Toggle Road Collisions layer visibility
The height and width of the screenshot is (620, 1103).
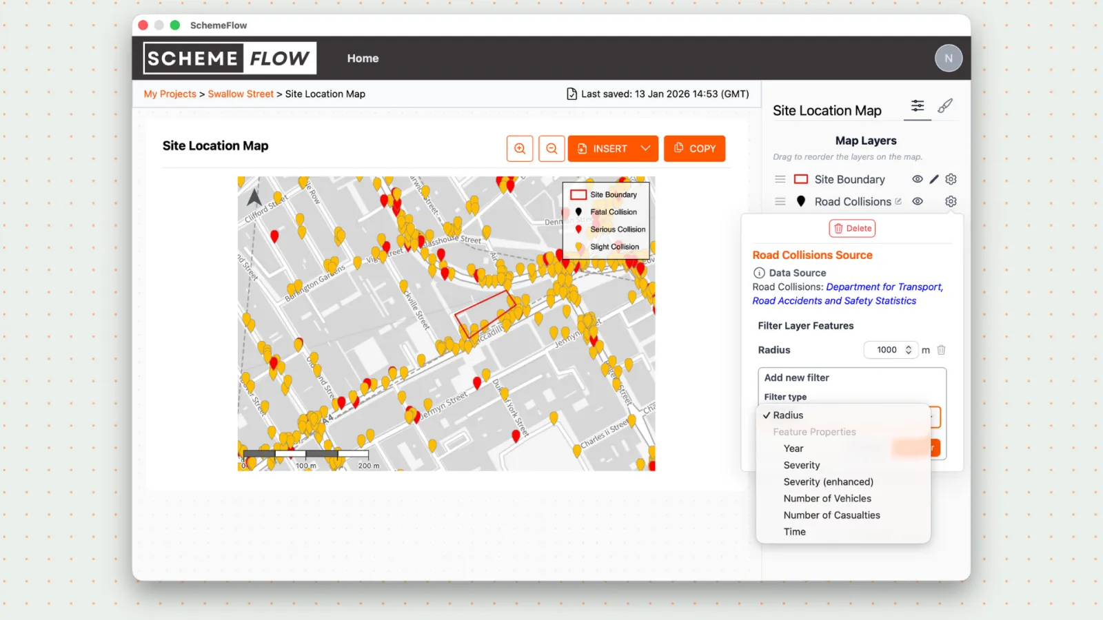coord(918,201)
